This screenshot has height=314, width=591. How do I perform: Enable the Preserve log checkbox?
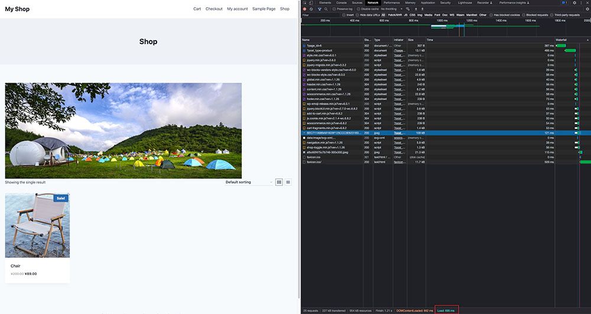point(335,9)
